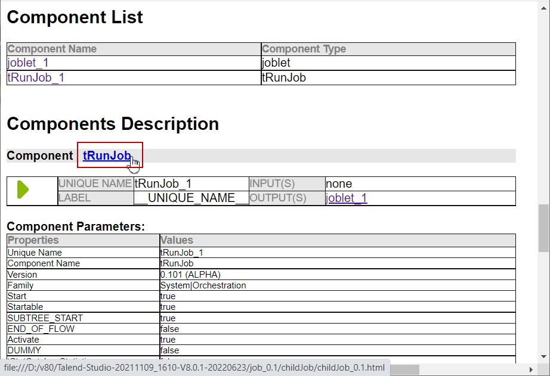Click the Values column header
The height and width of the screenshot is (376, 550).
click(x=177, y=240)
